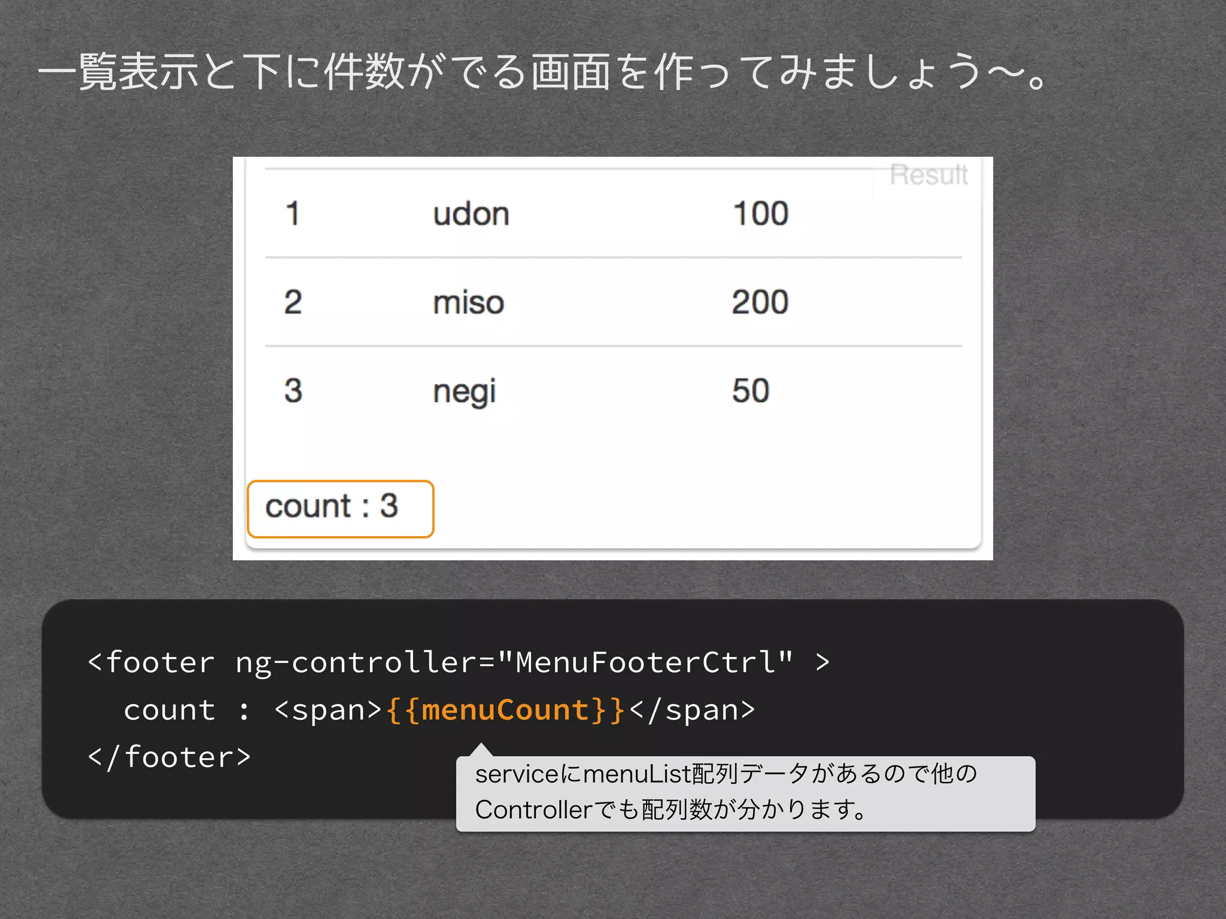Viewport: 1226px width, 919px height.
Task: Click the {{menuCount}} expression in code
Action: [x=506, y=710]
